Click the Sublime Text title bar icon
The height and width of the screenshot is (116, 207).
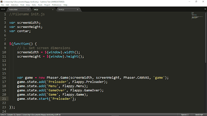pyautogui.click(x=2, y=2)
